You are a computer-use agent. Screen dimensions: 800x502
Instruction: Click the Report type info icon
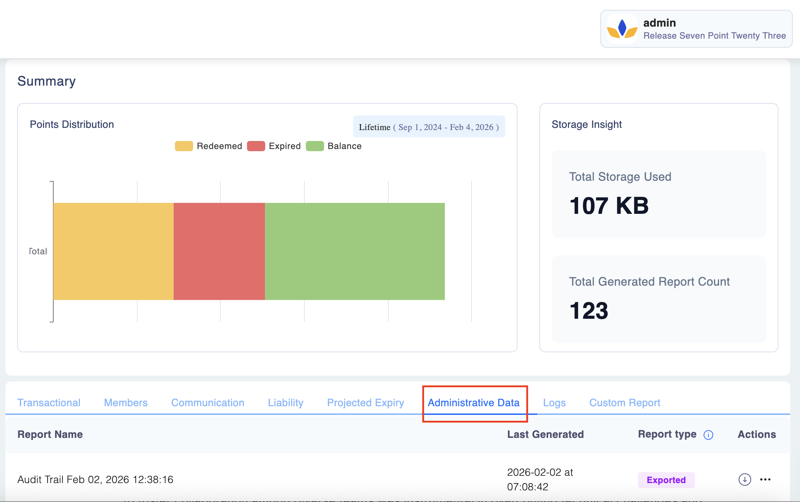[x=708, y=435]
